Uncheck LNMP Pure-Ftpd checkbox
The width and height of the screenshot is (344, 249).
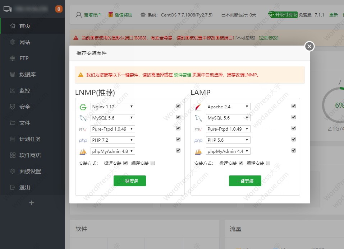click(x=178, y=128)
